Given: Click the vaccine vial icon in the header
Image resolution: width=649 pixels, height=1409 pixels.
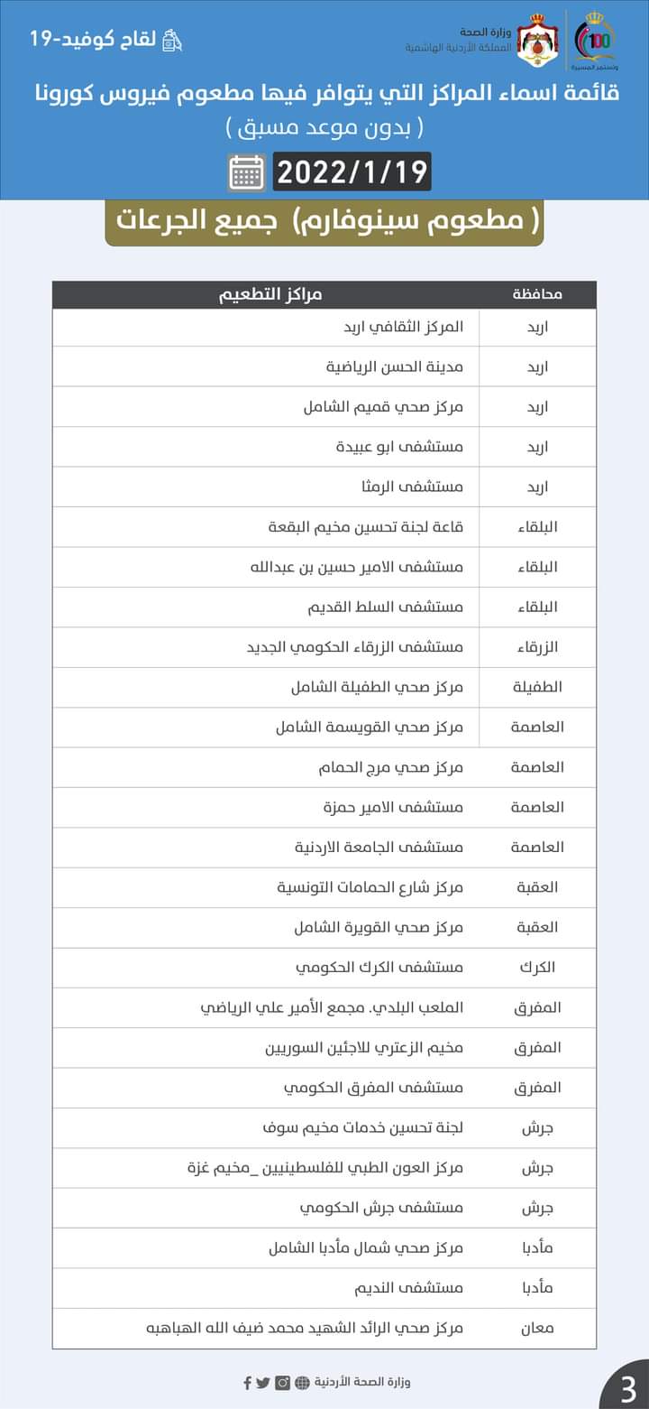Looking at the screenshot, I should pyautogui.click(x=172, y=41).
